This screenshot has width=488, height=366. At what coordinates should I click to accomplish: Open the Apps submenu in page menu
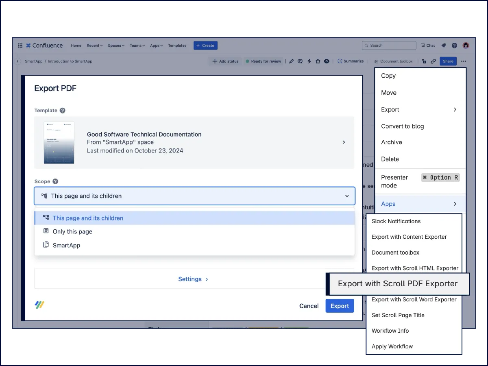point(420,204)
